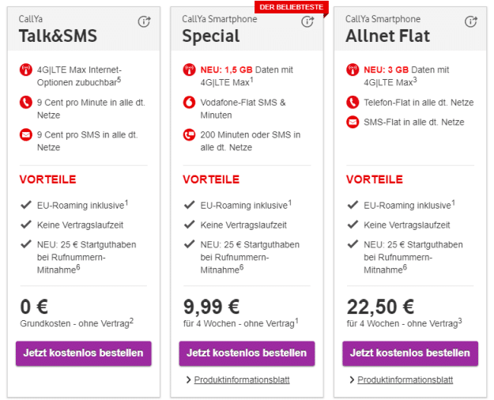The width and height of the screenshot is (494, 400).
Task: Click checkmark next to EU-Roaming on Talk&SMS
Action: point(26,205)
